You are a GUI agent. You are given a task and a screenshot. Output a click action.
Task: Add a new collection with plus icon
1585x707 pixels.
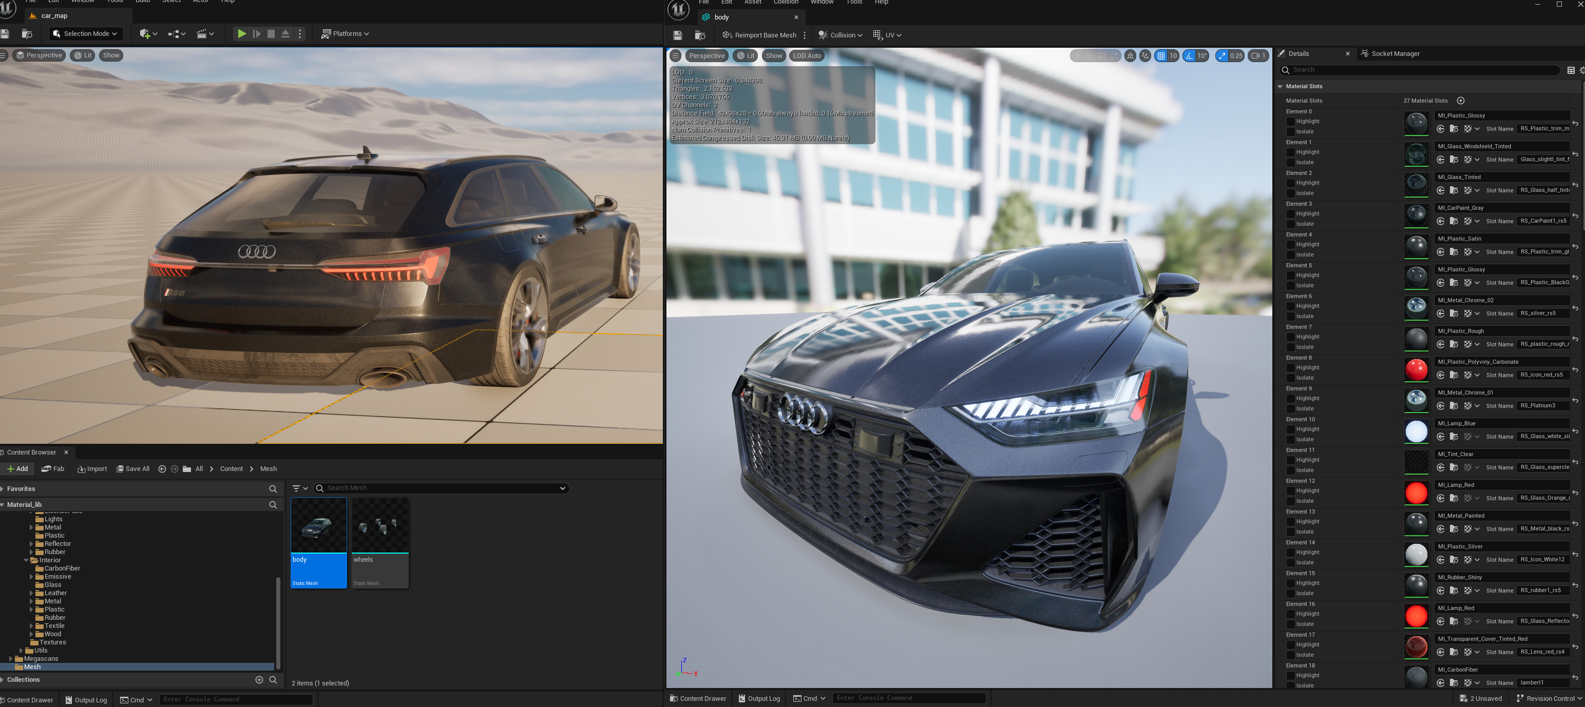[x=259, y=680]
